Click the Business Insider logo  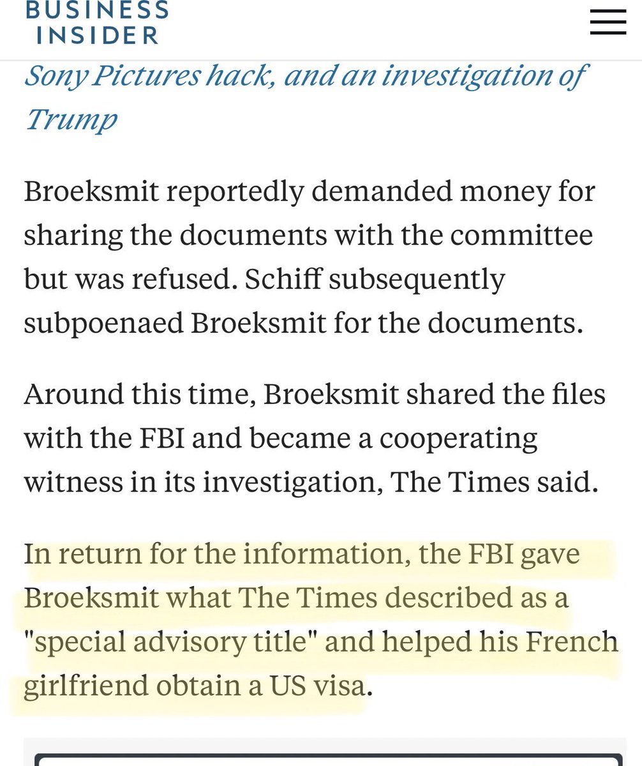(96, 22)
